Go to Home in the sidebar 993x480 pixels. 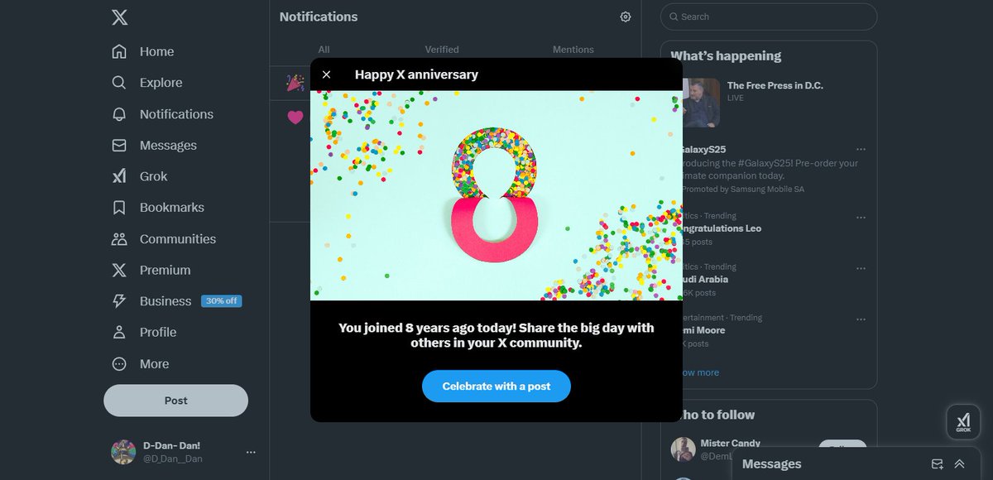coord(156,51)
